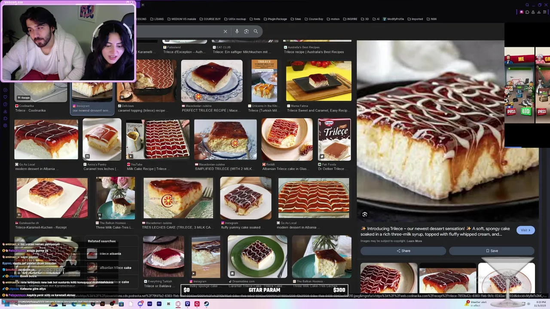Click the Visit button for the Trilece image
Image resolution: width=550 pixels, height=309 pixels.
[526, 230]
